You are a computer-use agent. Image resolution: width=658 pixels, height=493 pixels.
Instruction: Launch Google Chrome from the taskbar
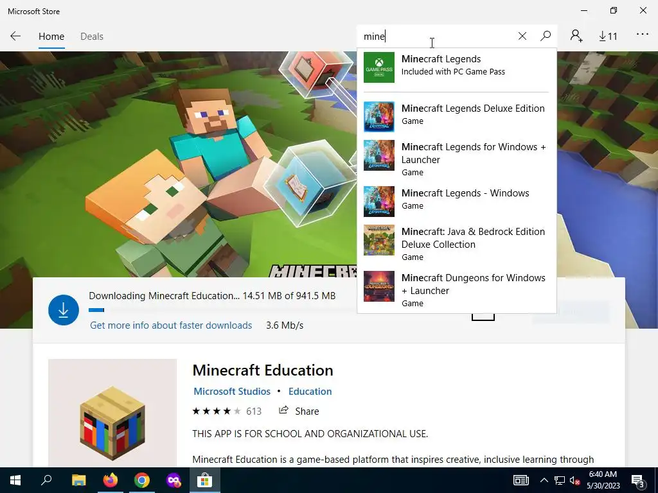(142, 480)
